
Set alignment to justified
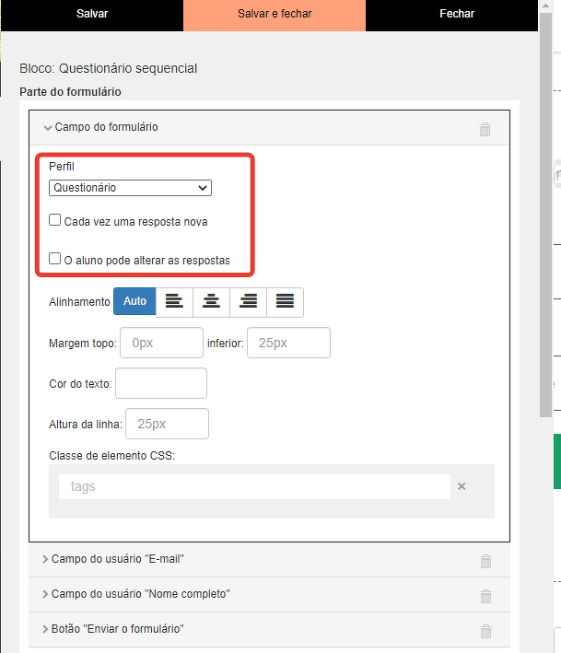285,302
